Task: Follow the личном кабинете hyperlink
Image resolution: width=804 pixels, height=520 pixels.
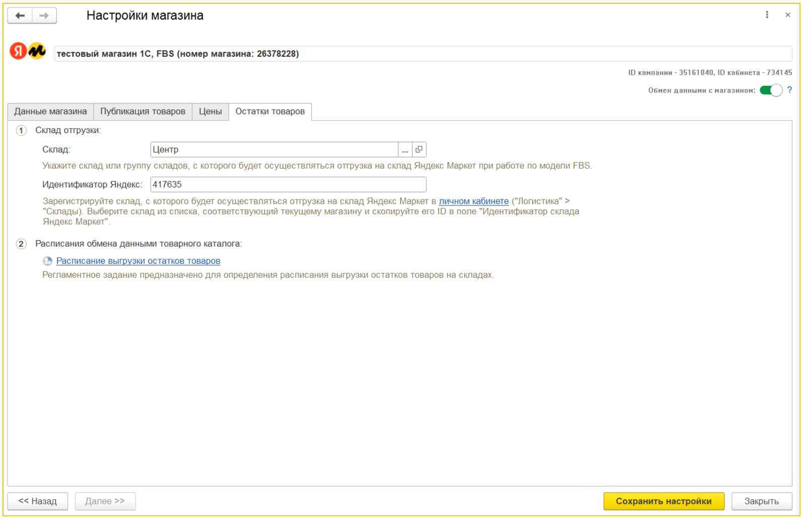Action: (474, 201)
